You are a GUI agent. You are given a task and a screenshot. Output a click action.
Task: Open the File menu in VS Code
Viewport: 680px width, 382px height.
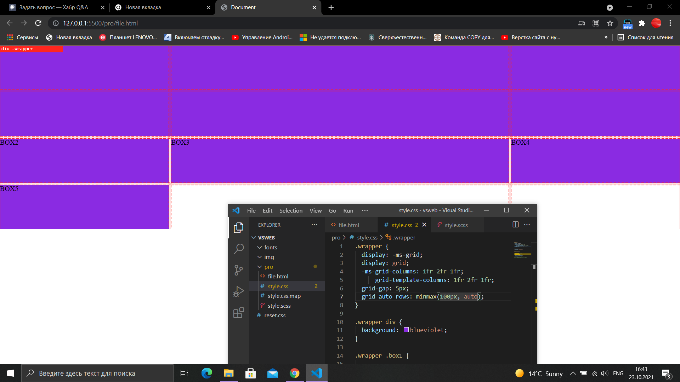point(251,210)
